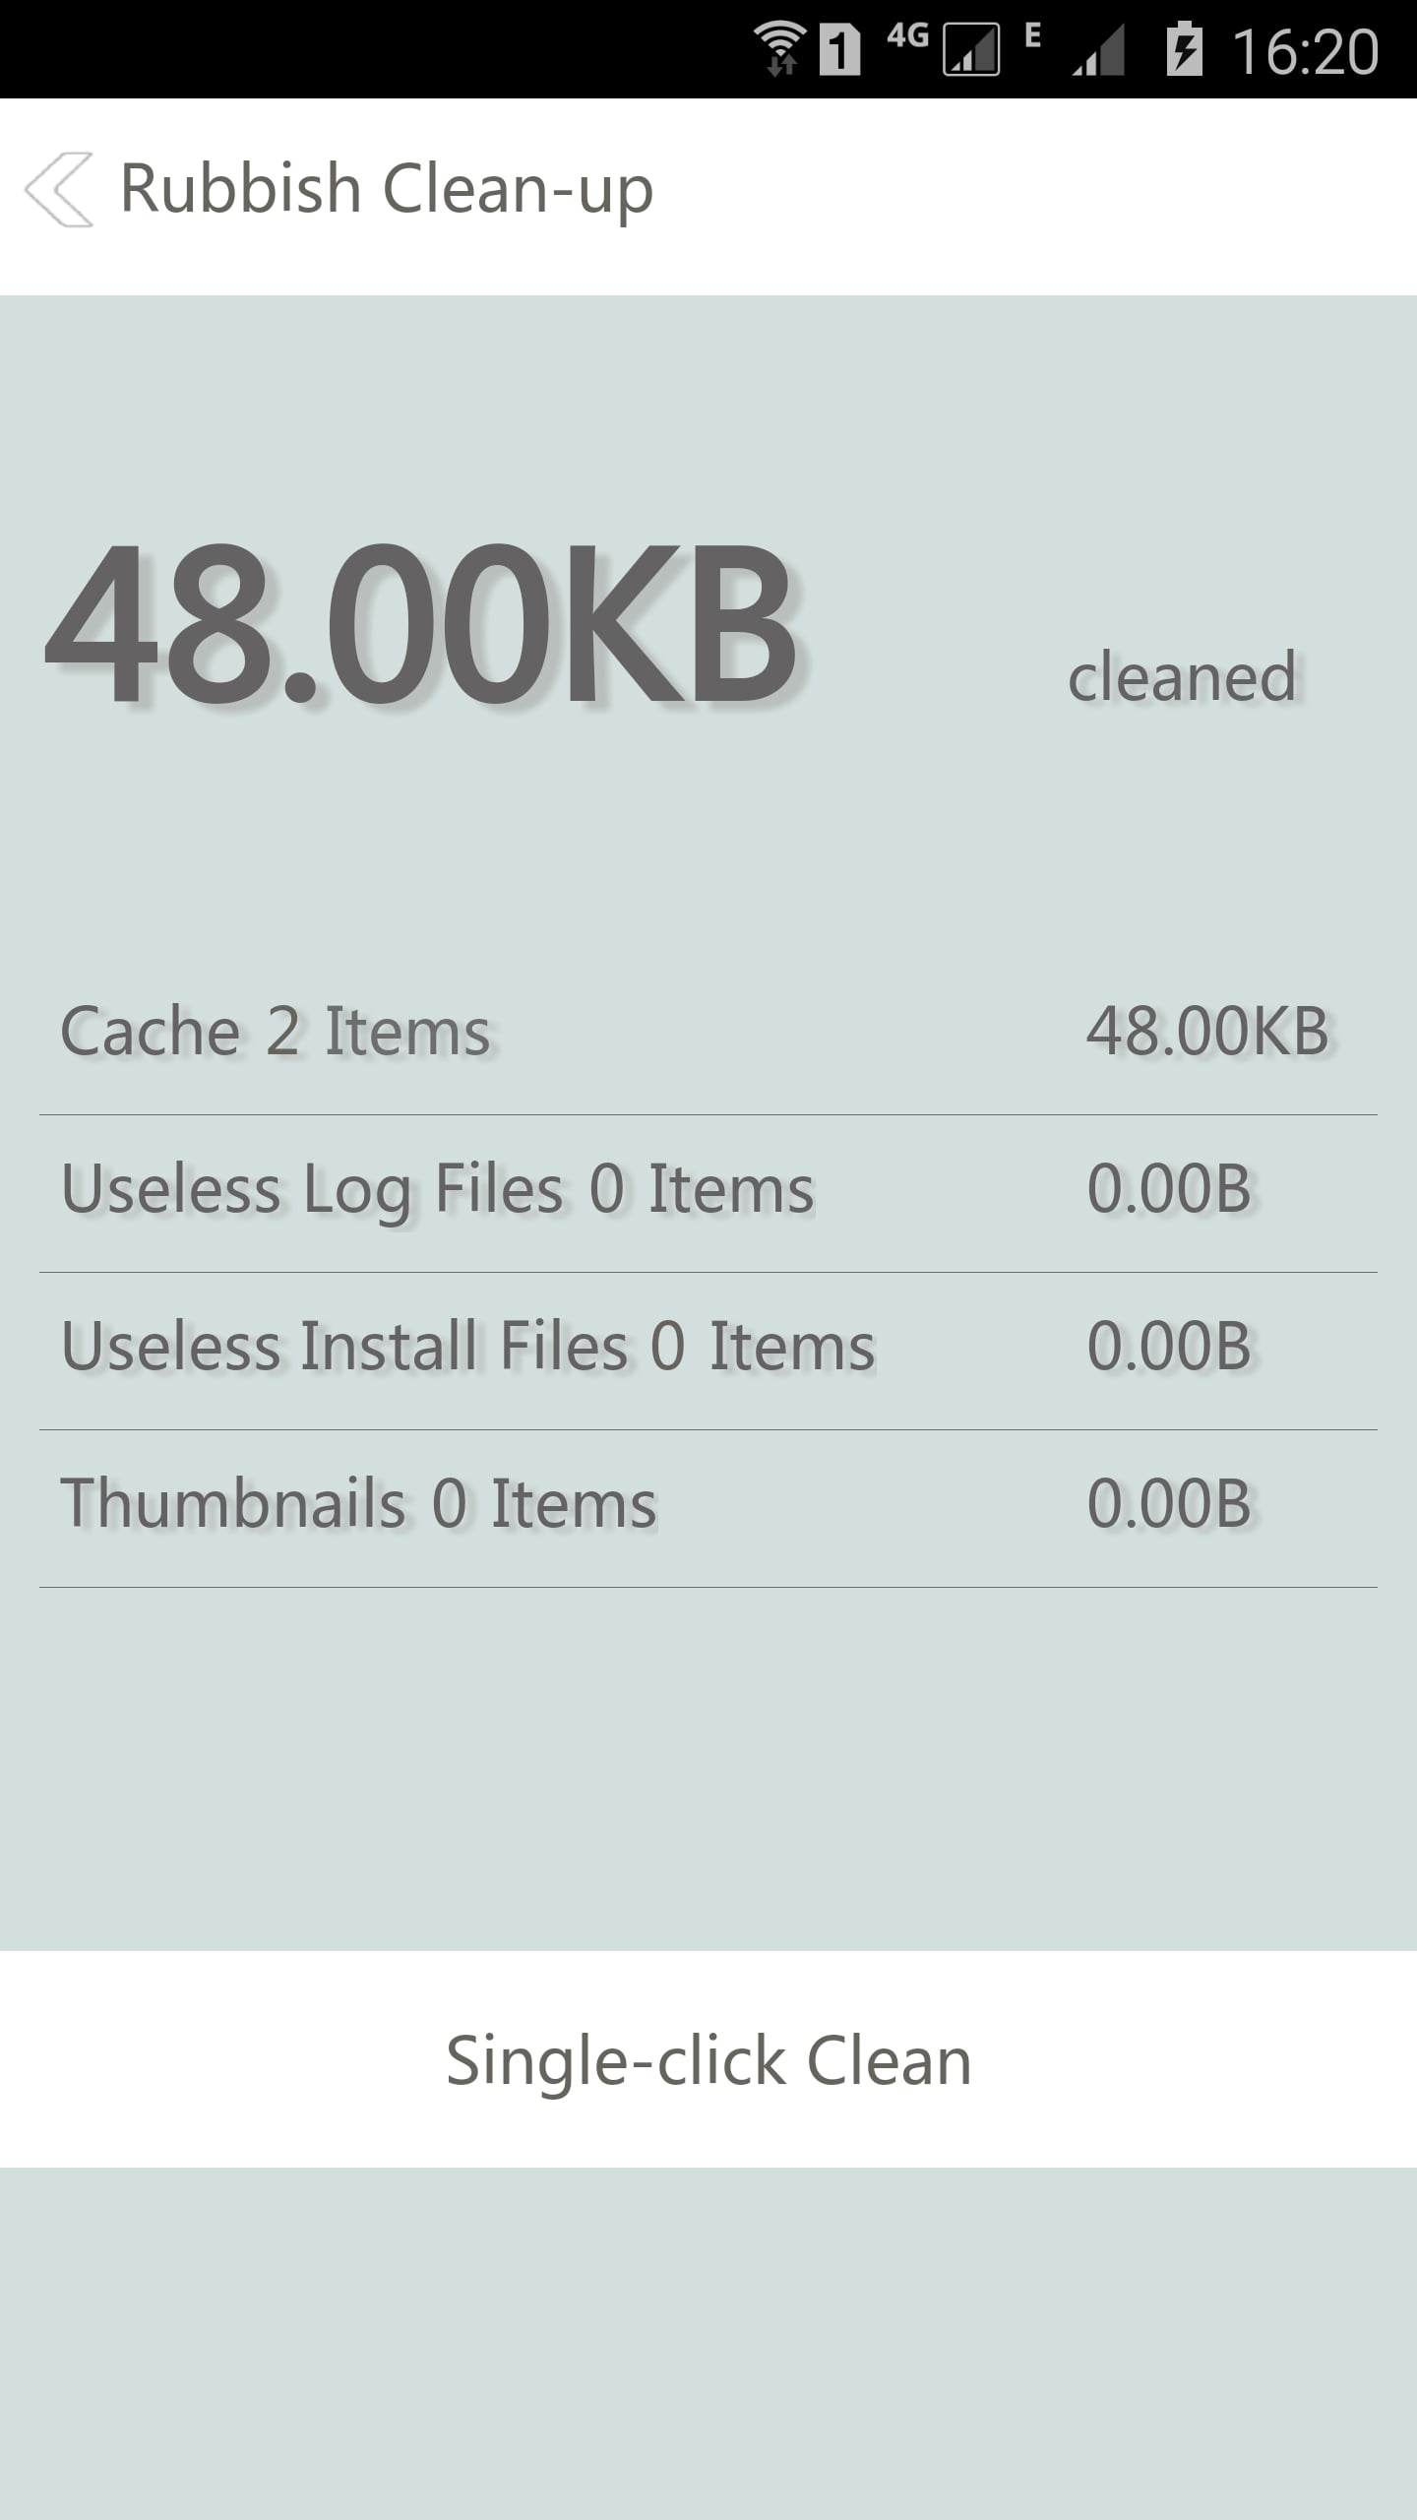Tap the Useless Log Files 0.00B size
This screenshot has width=1417, height=2520.
click(x=1169, y=1189)
